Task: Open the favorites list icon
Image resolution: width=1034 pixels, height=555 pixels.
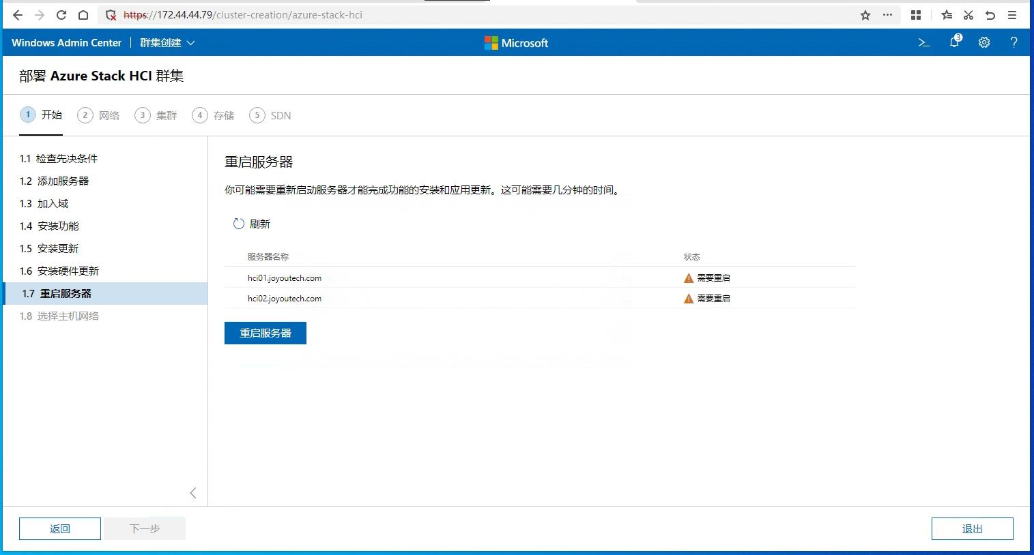Action: pos(947,15)
